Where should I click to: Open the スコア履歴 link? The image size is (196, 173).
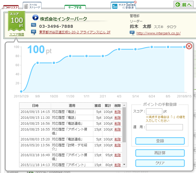(17, 35)
